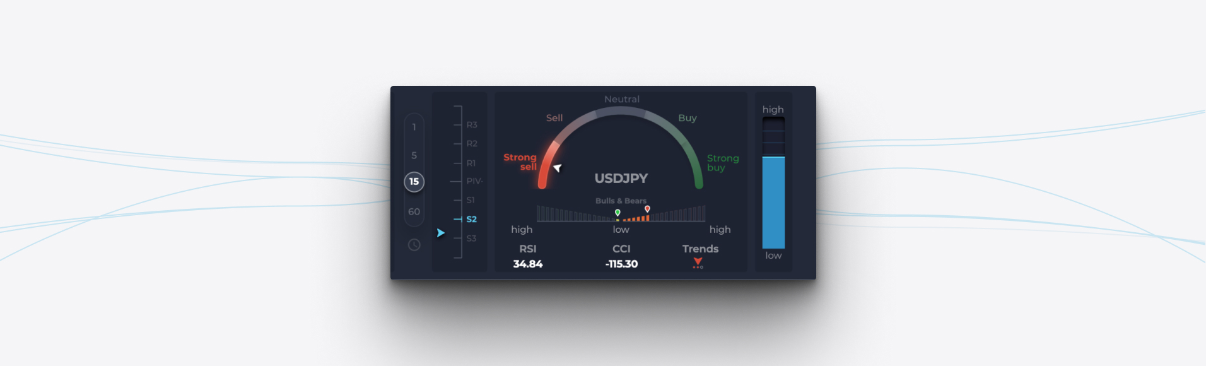Select the R3 resistance level
Screen dimensions: 1206x366
(x=472, y=125)
